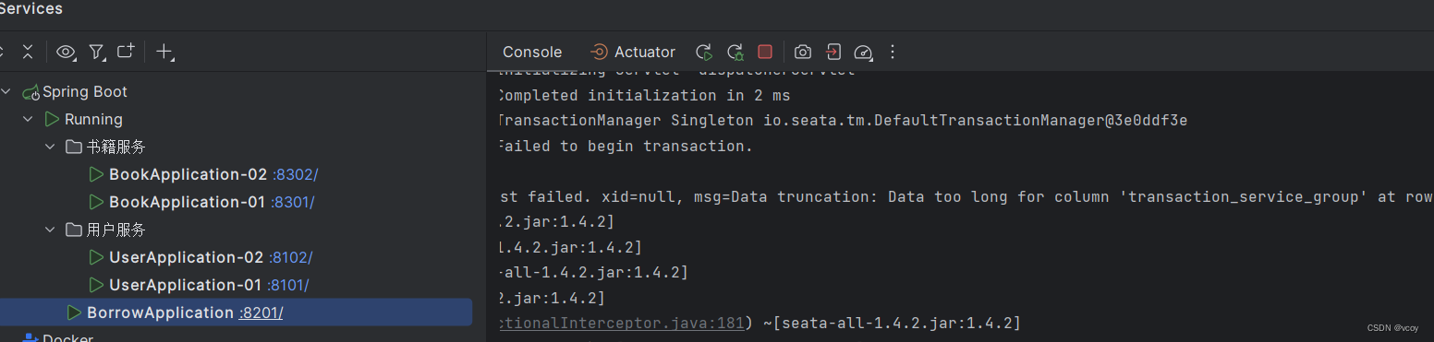Viewport: 1434px width, 342px height.
Task: Click the run icon beside BookApplication-02
Action: pos(95,174)
